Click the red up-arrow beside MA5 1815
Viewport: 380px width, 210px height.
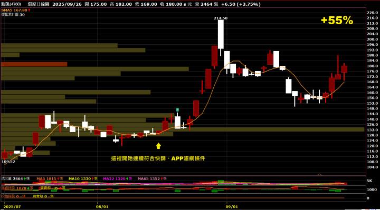click(58, 178)
